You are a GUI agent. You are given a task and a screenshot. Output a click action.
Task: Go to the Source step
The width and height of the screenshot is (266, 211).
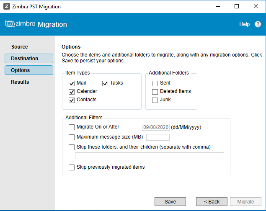point(20,47)
